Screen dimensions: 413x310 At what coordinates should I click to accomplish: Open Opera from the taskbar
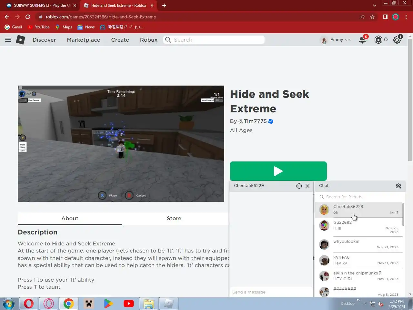29,304
